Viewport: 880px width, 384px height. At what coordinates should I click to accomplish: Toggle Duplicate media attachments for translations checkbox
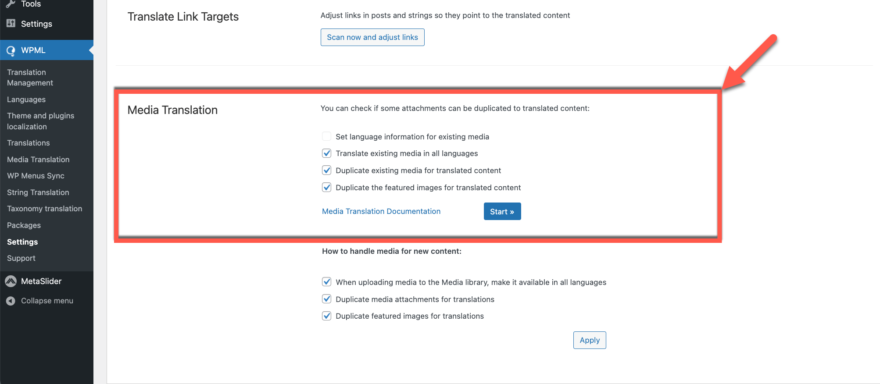(326, 299)
